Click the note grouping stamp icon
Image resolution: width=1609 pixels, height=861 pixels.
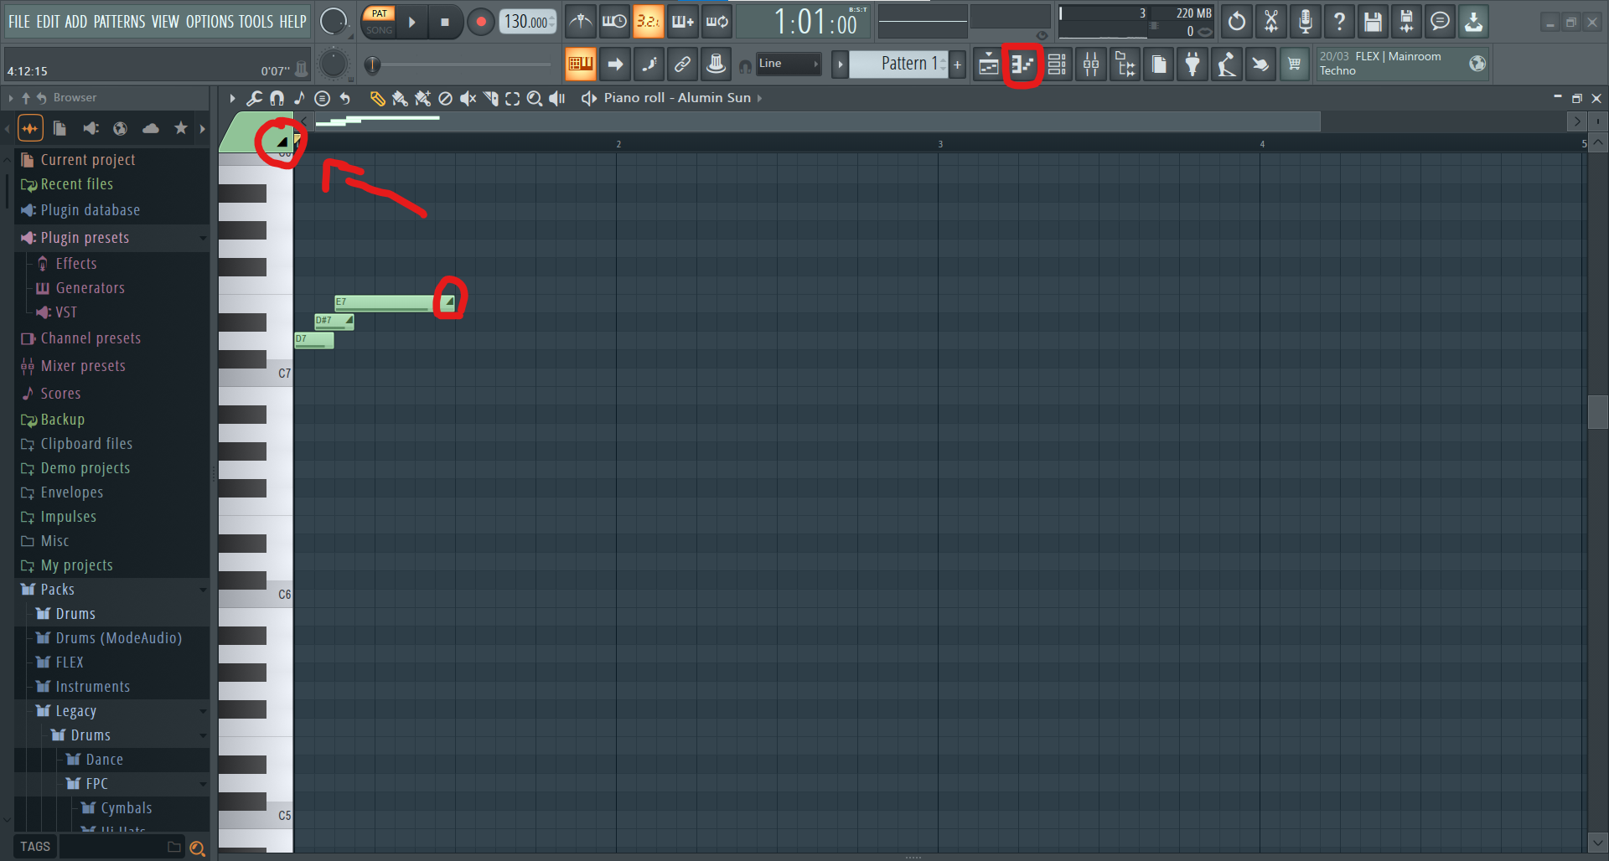pyautogui.click(x=717, y=64)
